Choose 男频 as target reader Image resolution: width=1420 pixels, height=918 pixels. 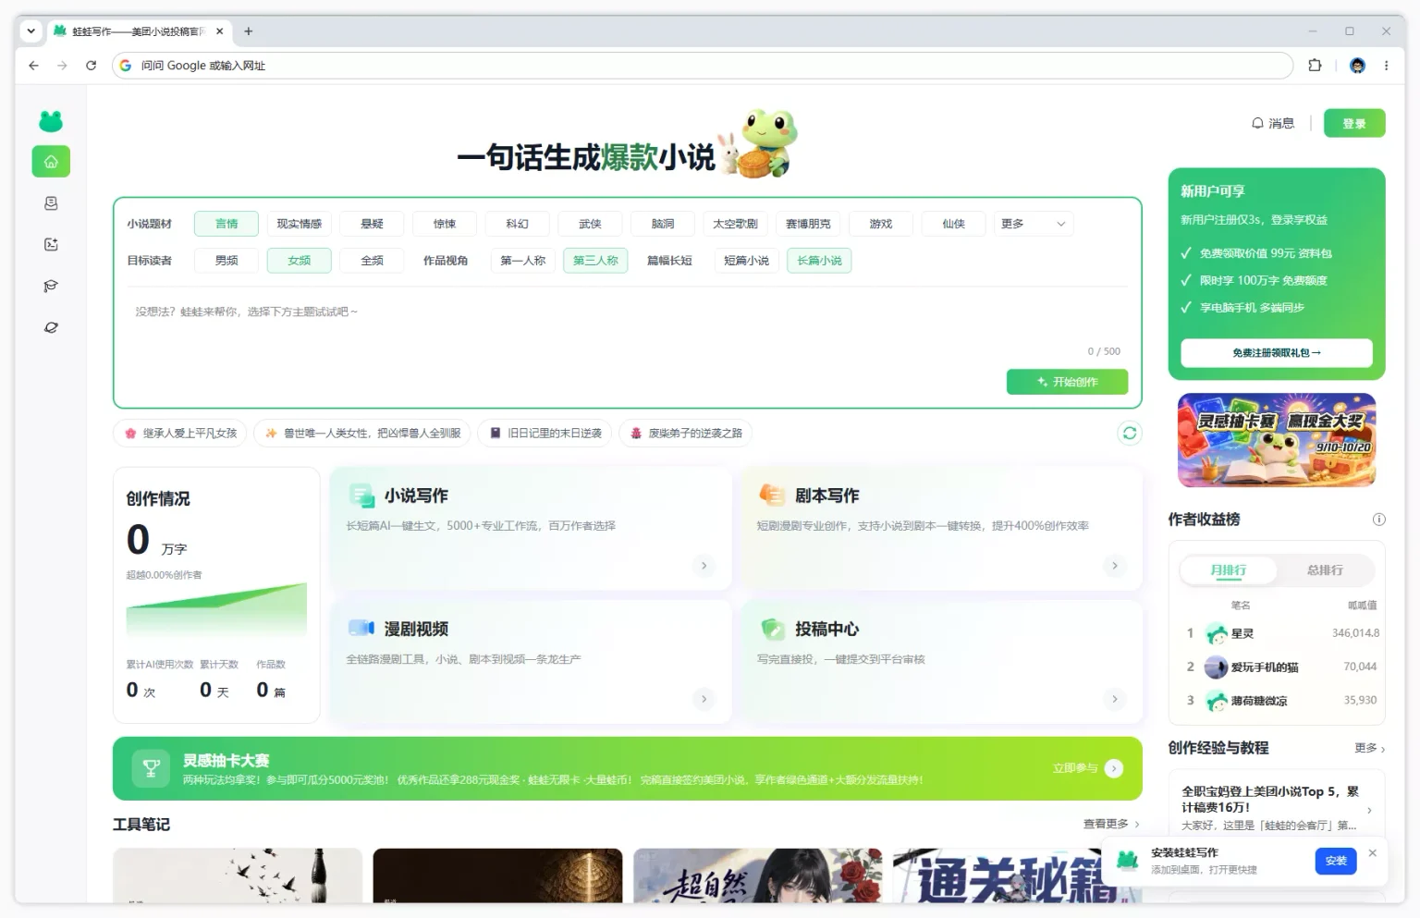tap(226, 261)
